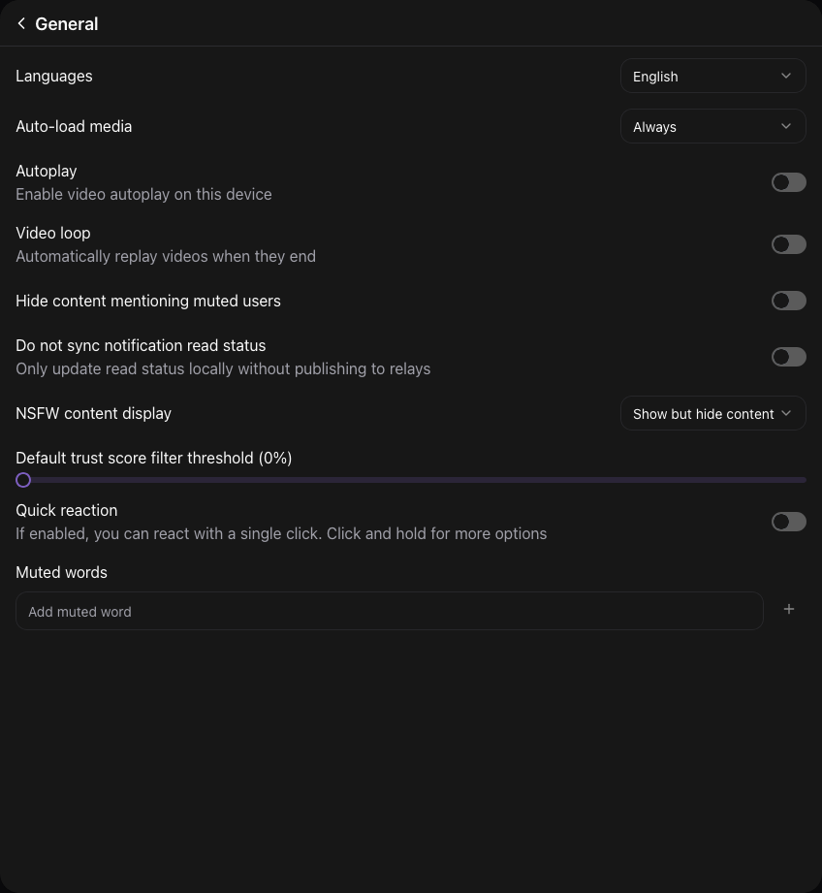Viewport: 822px width, 893px height.
Task: Click the Quick reaction setting label
Action: 67,510
